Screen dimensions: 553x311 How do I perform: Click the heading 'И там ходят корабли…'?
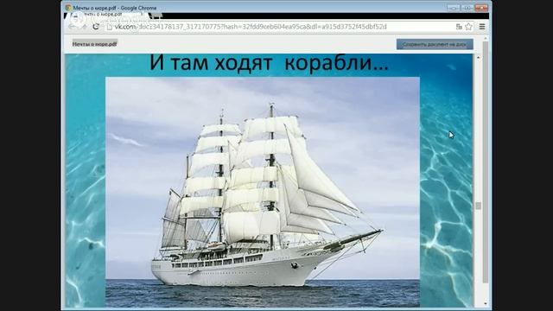(x=269, y=63)
